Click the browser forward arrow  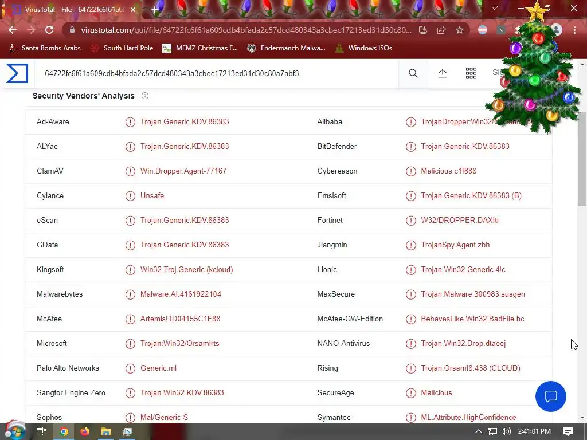coord(31,30)
